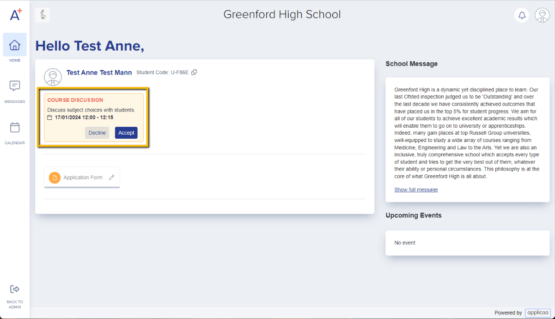Copy the student code U-F86E
This screenshot has height=319, width=555.
(194, 72)
